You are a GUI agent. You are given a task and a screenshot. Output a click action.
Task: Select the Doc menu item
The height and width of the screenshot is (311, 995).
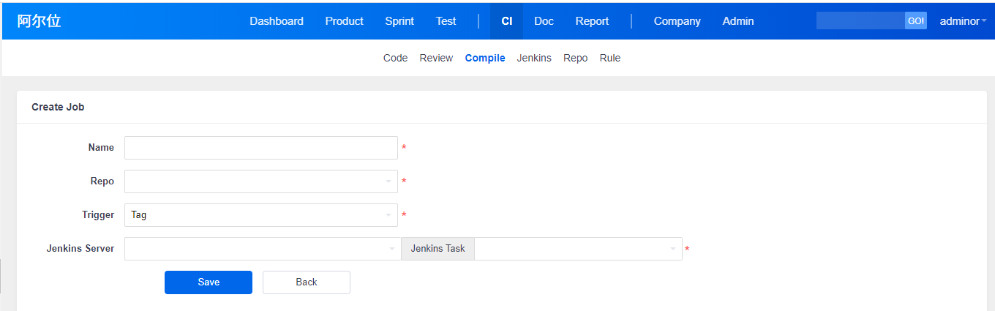(544, 21)
